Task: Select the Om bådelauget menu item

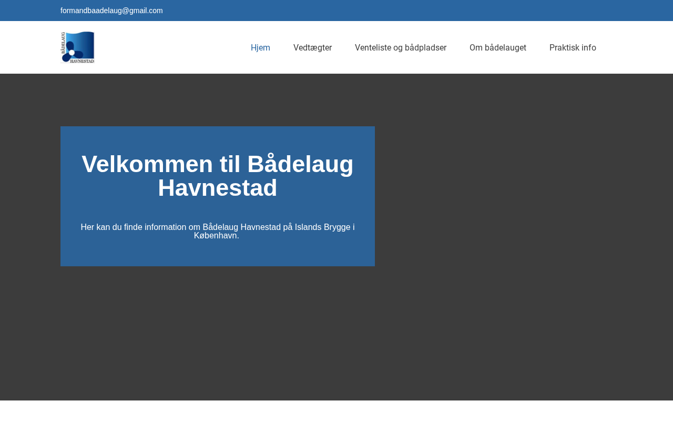Action: click(497, 47)
